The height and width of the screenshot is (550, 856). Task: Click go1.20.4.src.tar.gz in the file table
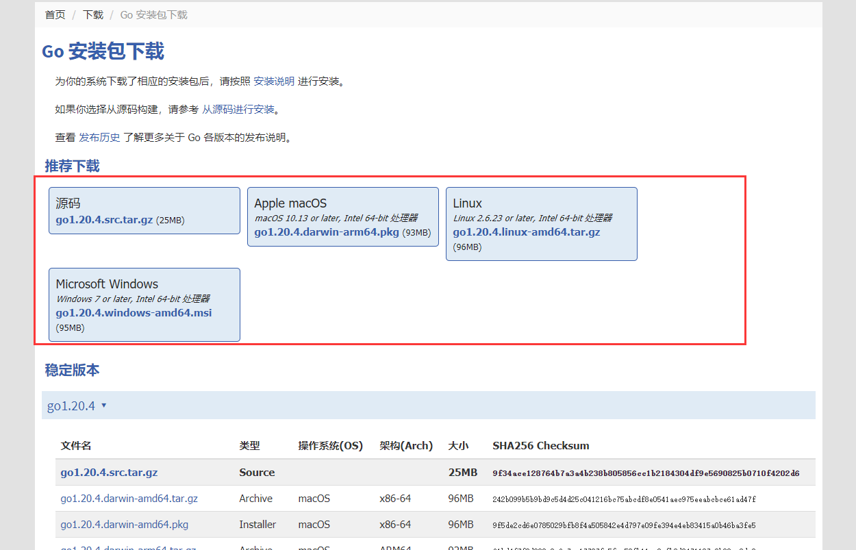[x=109, y=473]
